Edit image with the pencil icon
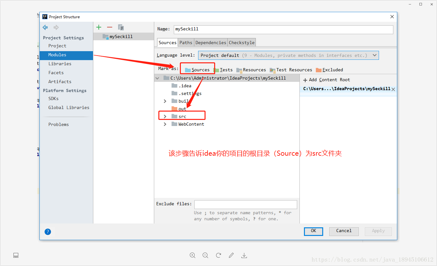The width and height of the screenshot is (437, 266). click(x=231, y=255)
